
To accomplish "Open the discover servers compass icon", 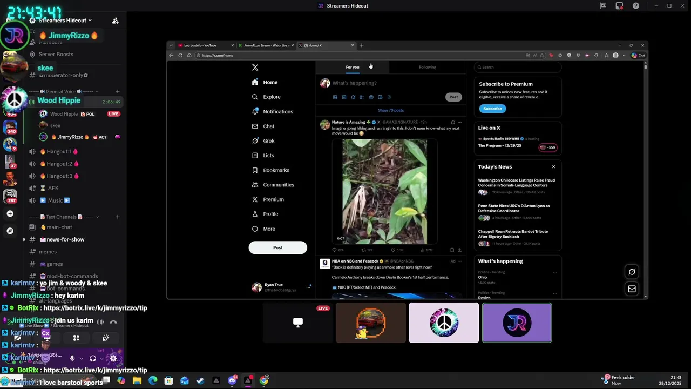I will click(x=10, y=231).
